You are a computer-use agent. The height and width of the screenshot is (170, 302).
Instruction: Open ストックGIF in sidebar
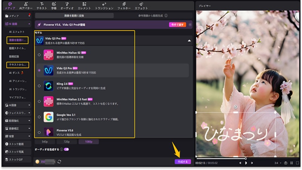pyautogui.click(x=17, y=159)
